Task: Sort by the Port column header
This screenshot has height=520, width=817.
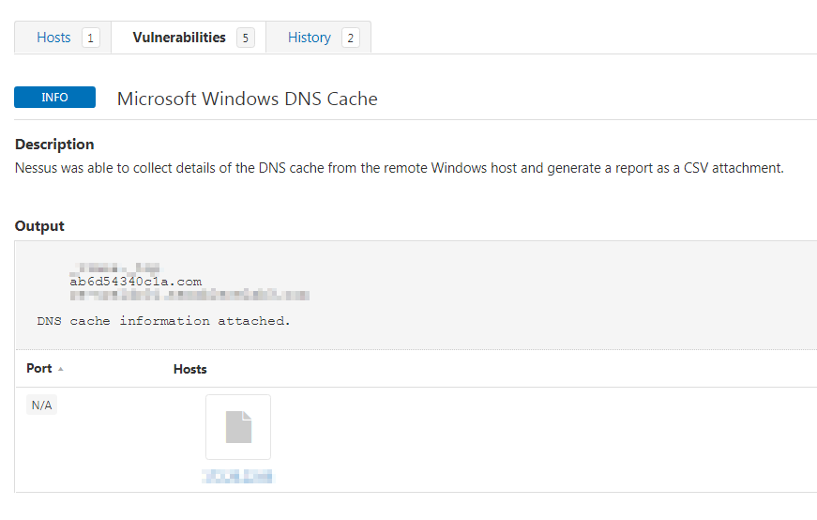Action: (45, 368)
